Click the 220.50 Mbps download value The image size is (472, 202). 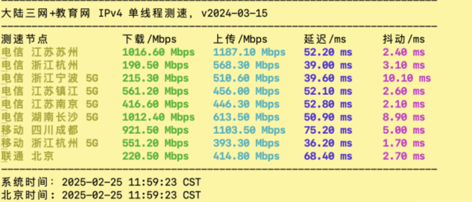tap(155, 156)
